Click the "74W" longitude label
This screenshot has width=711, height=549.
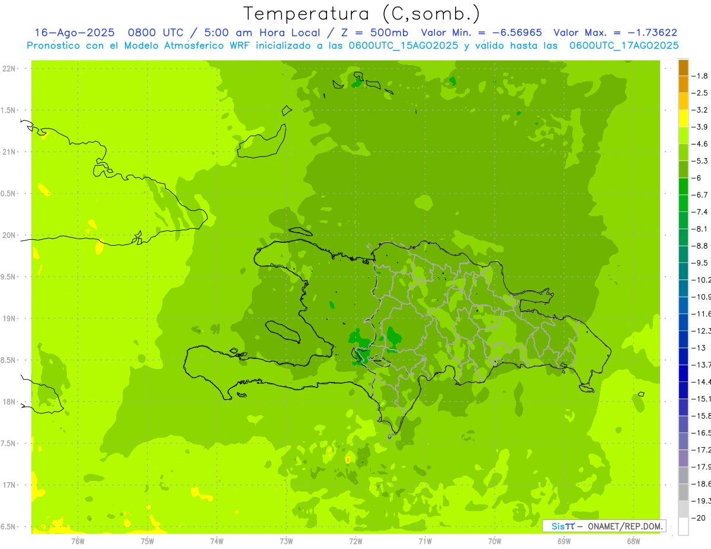[x=217, y=541]
